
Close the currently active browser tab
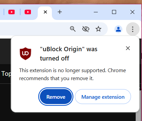[45, 12]
